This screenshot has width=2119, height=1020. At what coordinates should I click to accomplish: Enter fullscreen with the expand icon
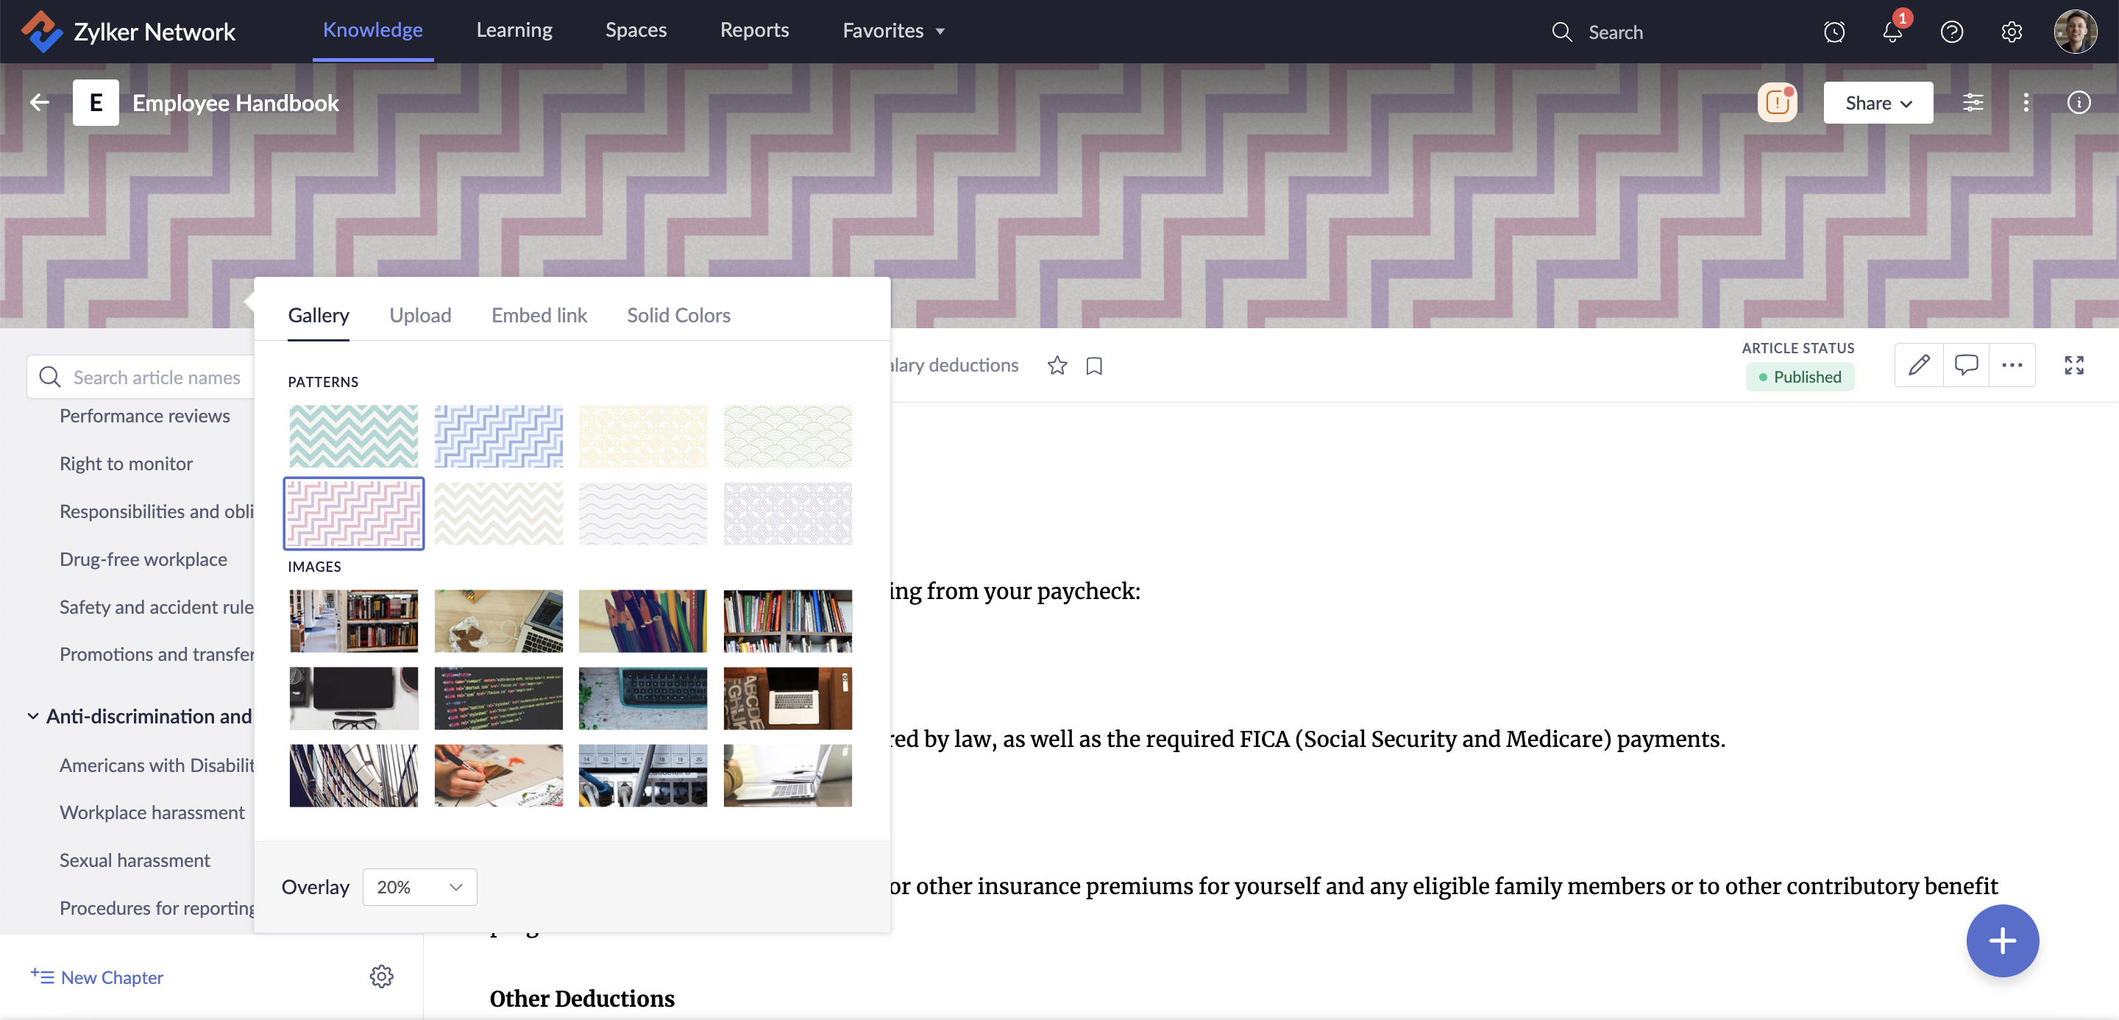2074,365
